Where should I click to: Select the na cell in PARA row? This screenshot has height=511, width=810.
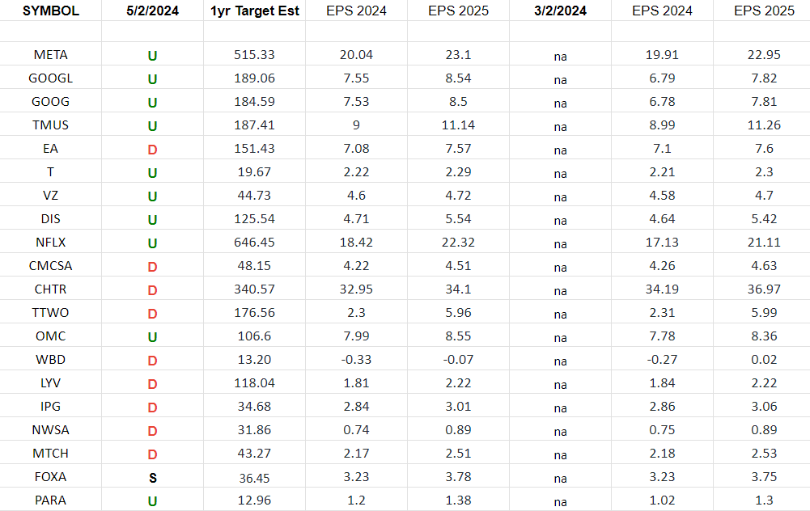[x=561, y=502]
